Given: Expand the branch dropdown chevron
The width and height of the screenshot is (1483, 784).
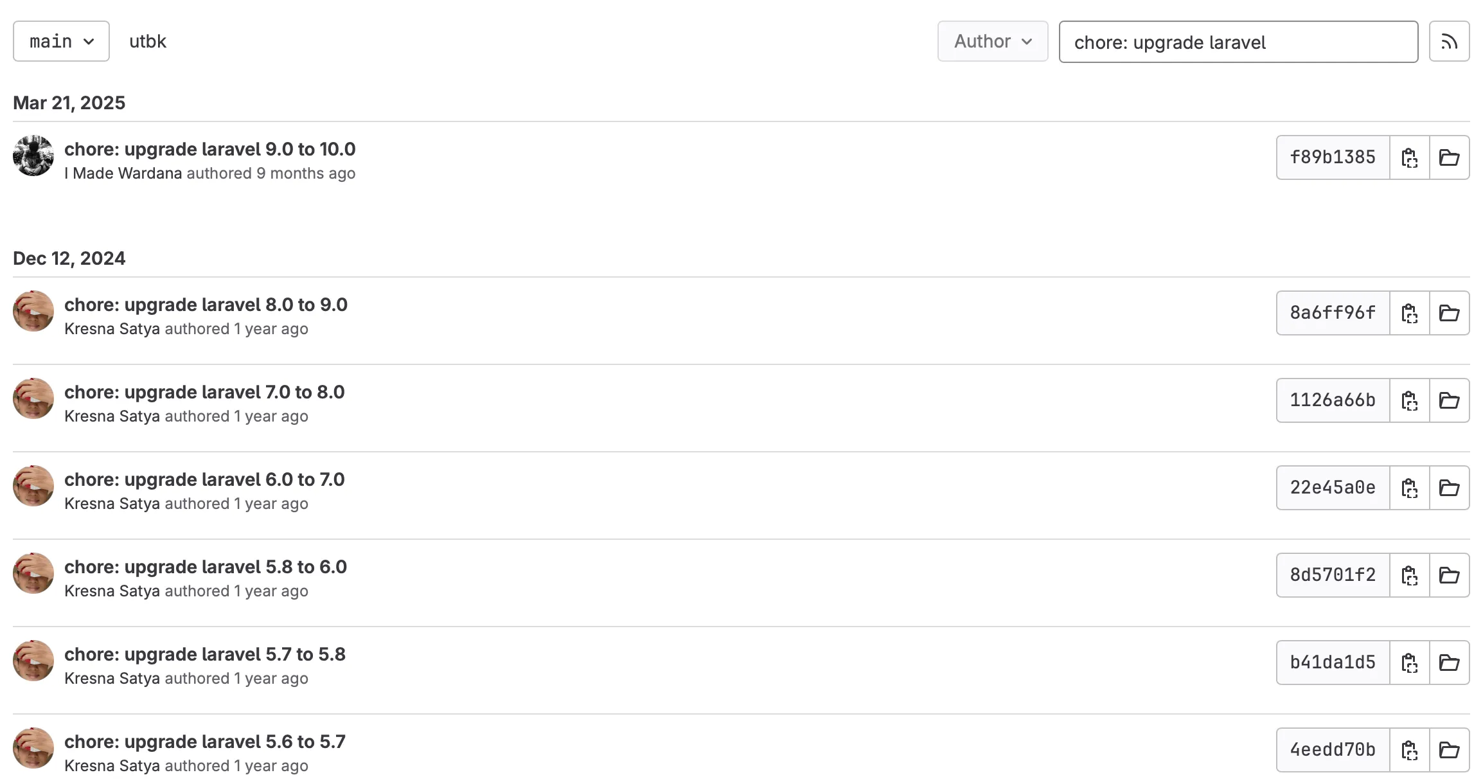Looking at the screenshot, I should pos(90,41).
